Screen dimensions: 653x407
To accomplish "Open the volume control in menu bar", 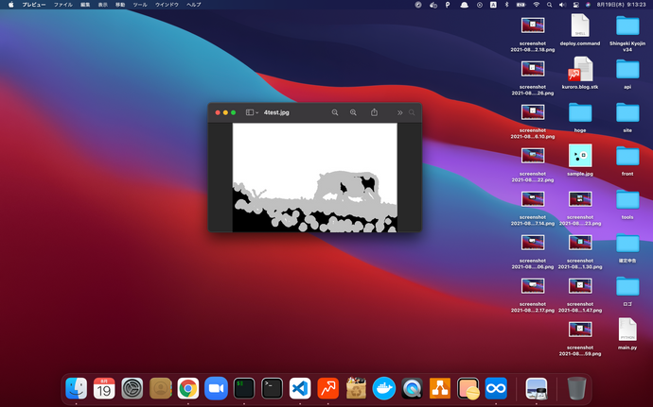I will click(563, 5).
